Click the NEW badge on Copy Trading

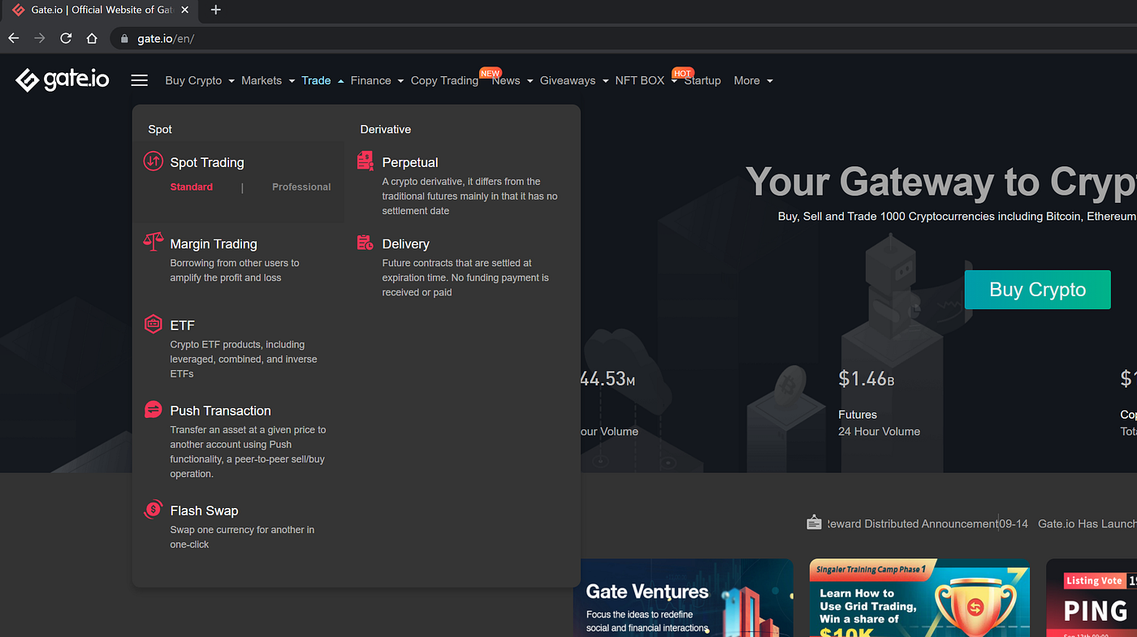490,73
